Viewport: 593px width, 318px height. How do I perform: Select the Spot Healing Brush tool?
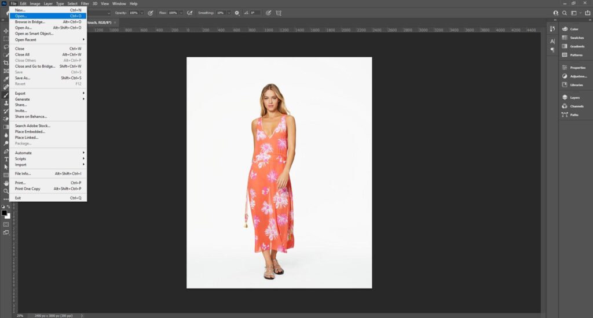tap(6, 87)
